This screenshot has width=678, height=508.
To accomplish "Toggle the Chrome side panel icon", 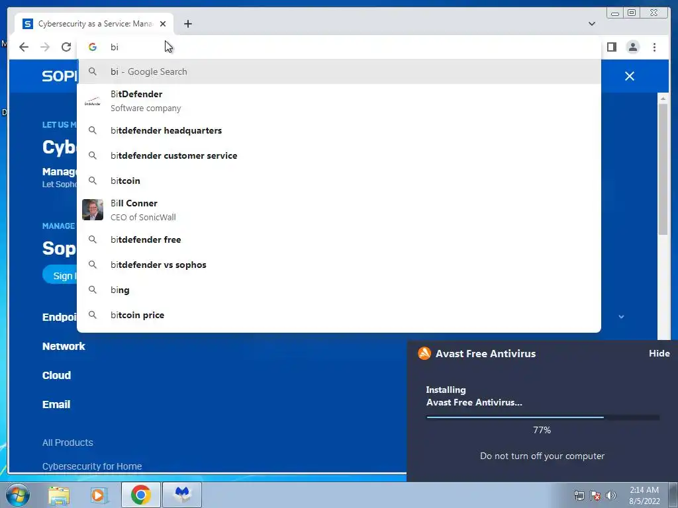I will click(611, 47).
